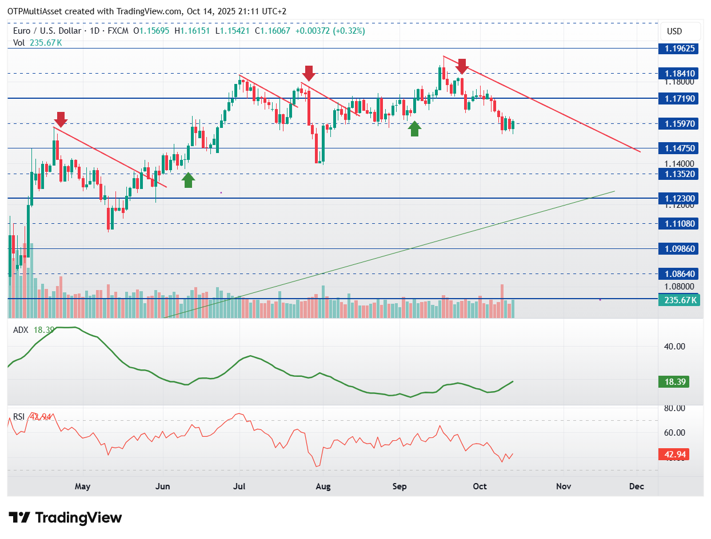Click the Dec label on the time axis
Viewport: 711px width, 539px height.
pos(636,486)
